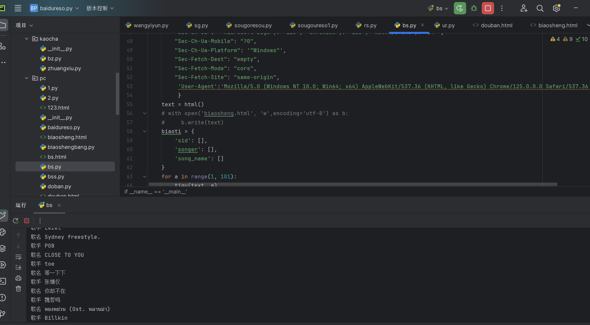This screenshot has height=325, width=590.
Task: Print the console output
Action: click(x=18, y=278)
